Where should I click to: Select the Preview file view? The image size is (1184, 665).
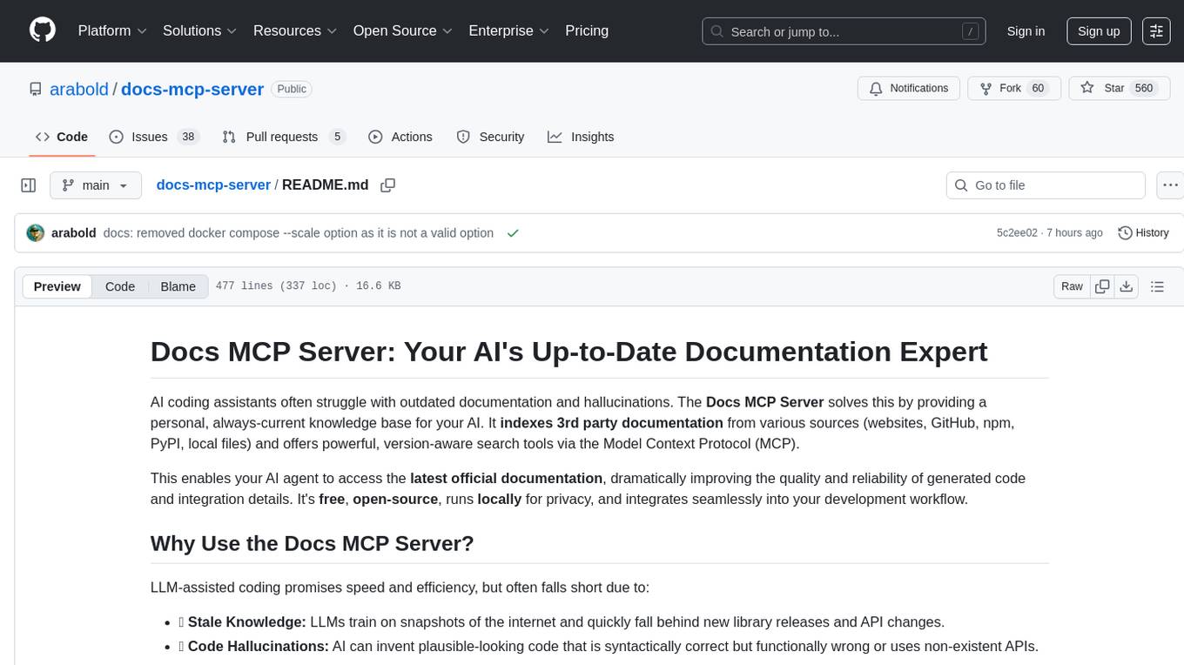pyautogui.click(x=57, y=286)
